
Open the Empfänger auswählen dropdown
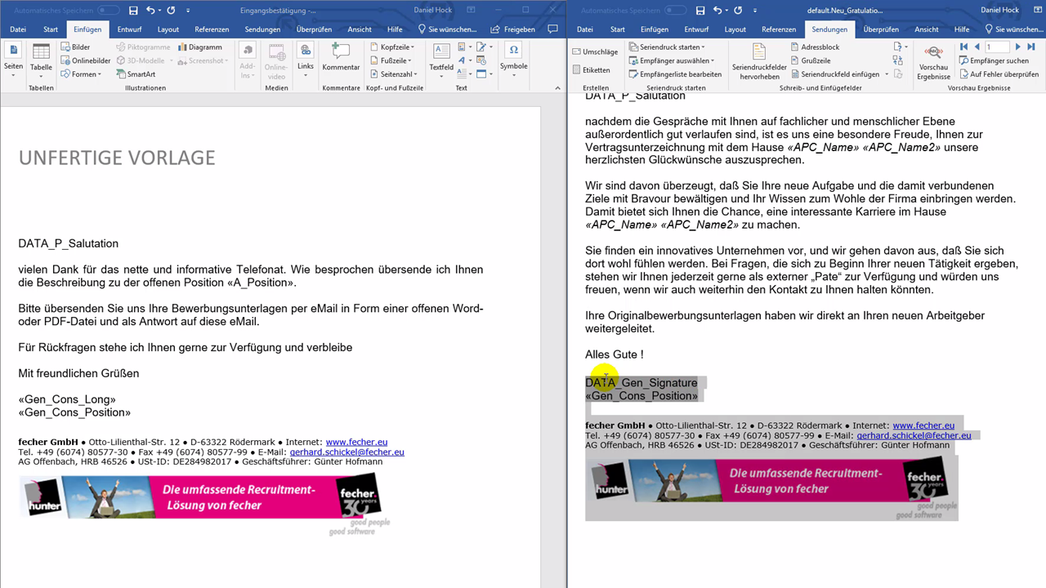coord(671,60)
